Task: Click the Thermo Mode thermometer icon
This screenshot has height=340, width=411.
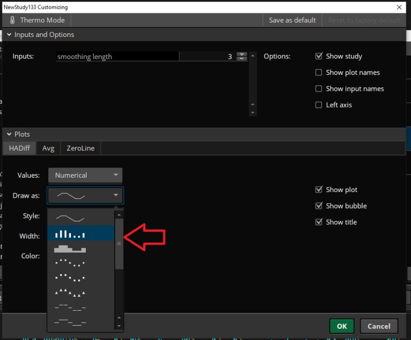Action: point(11,20)
